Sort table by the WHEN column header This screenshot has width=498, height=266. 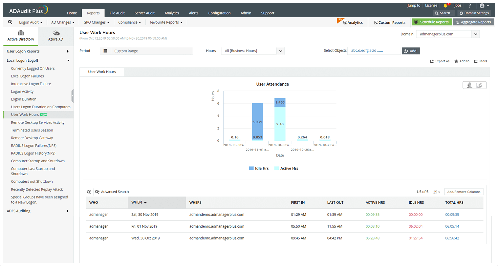point(137,202)
